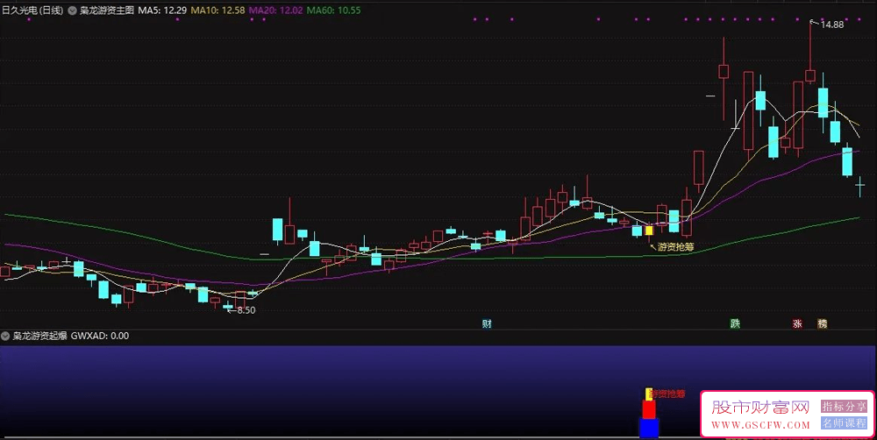The image size is (877, 440).
Task: Click the 枭龙游资起爆 sub-indicator name
Action: point(39,336)
